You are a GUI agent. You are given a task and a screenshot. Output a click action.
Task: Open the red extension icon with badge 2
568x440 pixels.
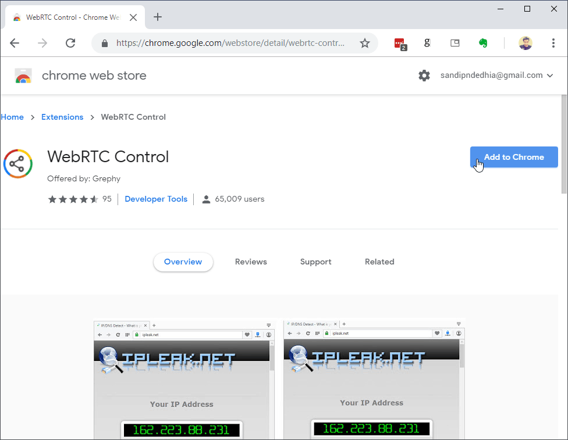(400, 44)
